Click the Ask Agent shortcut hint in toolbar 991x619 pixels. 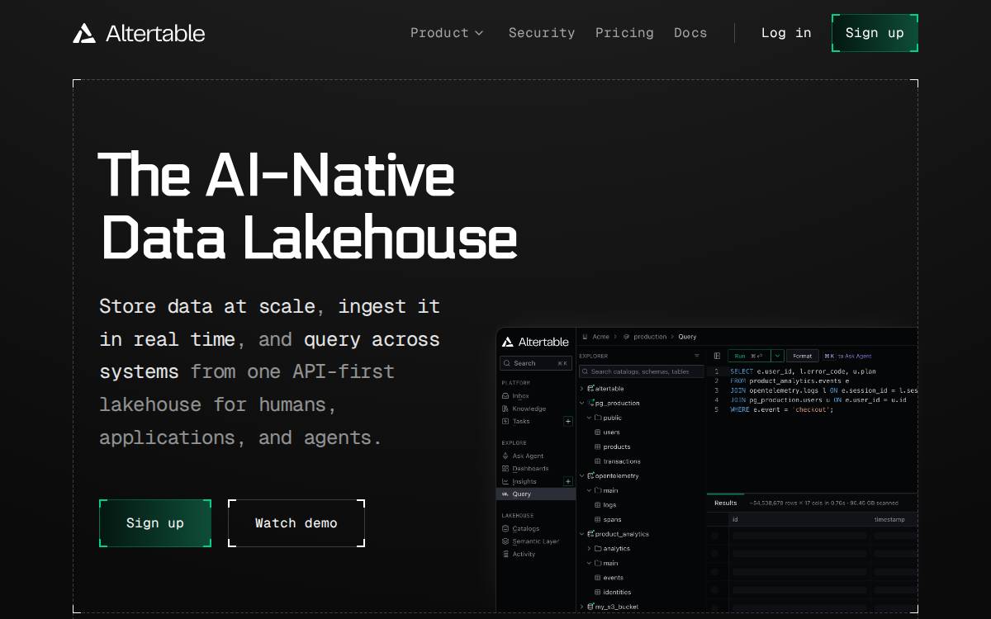847,356
